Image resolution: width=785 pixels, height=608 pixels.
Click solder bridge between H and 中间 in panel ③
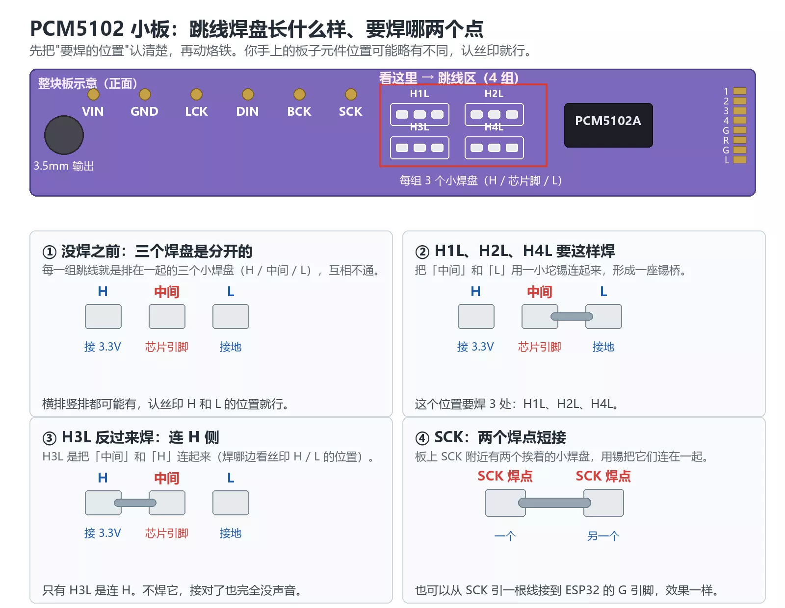tap(135, 503)
